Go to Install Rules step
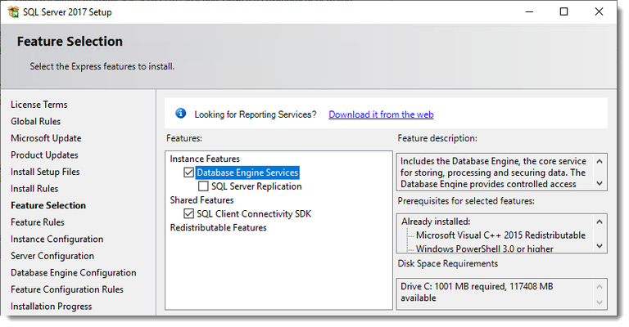The width and height of the screenshot is (629, 327). [34, 189]
